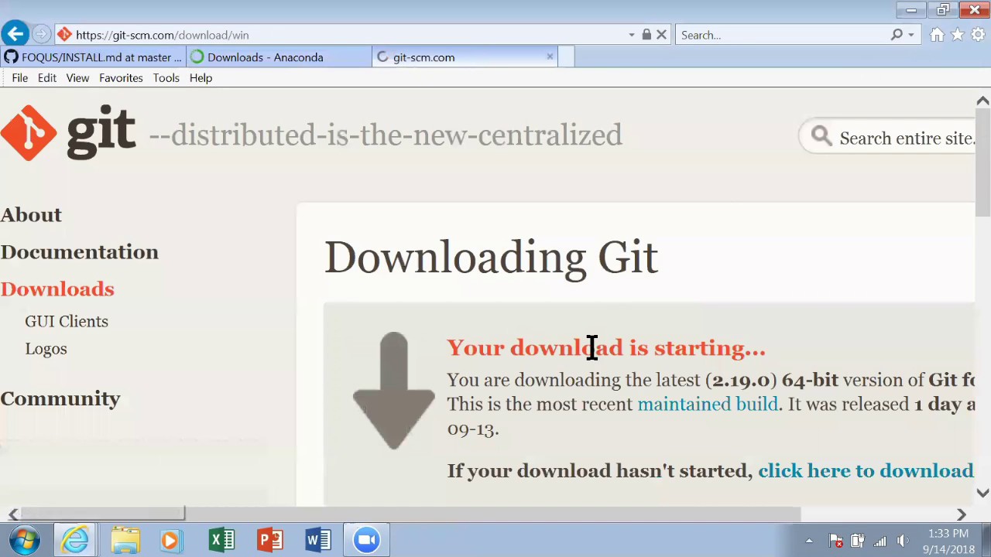Click the security lock icon in address bar

646,35
